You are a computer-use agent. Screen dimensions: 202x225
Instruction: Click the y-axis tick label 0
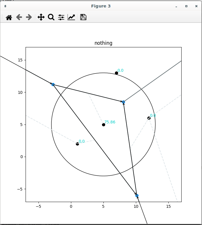22,157
